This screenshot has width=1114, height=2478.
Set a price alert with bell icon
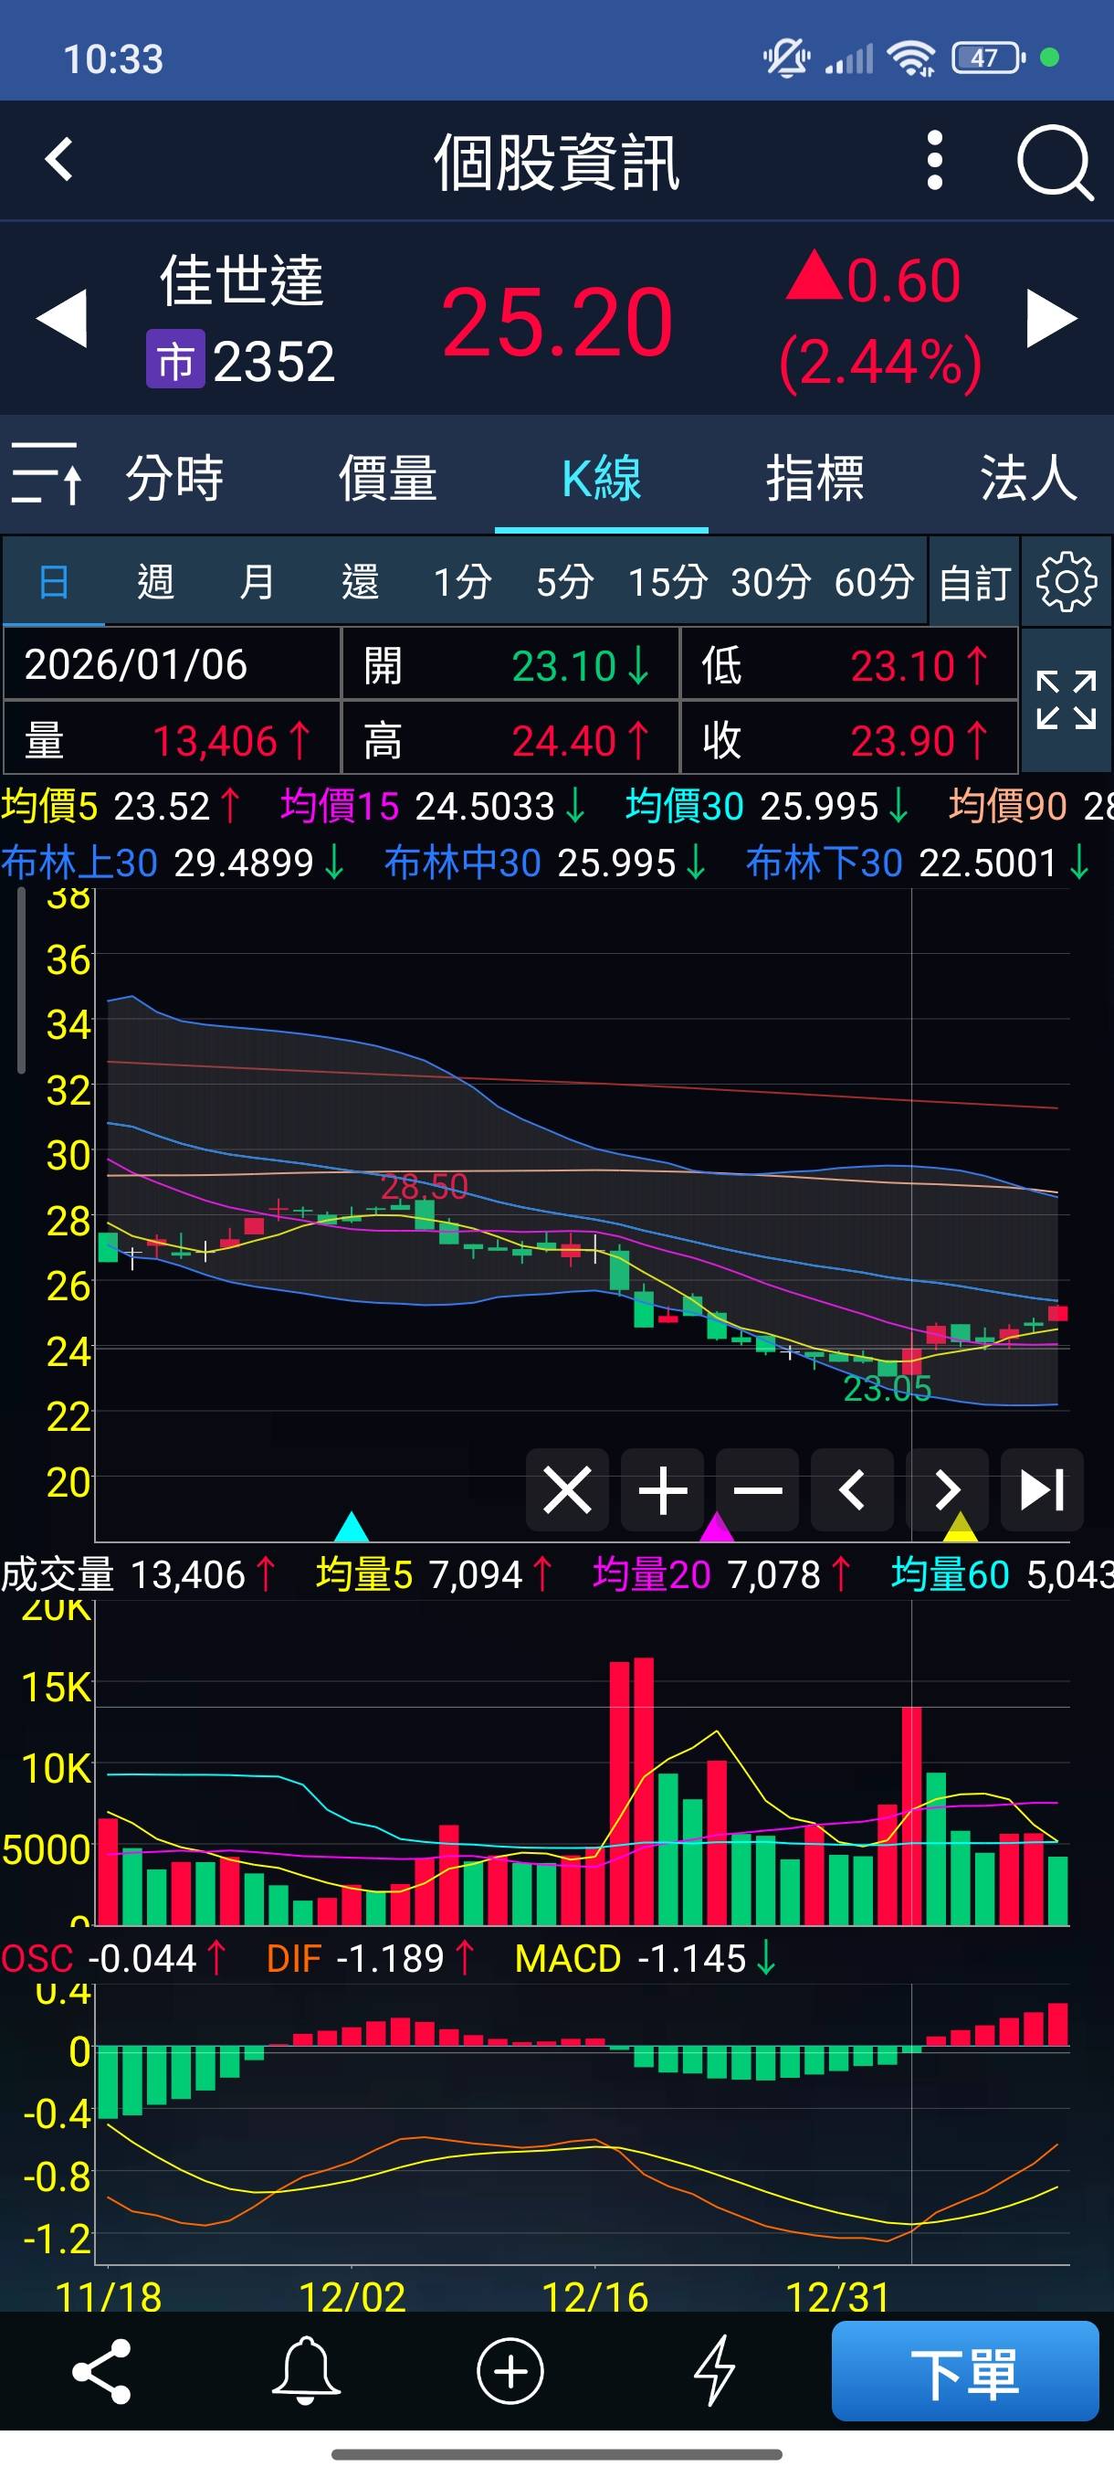306,2370
